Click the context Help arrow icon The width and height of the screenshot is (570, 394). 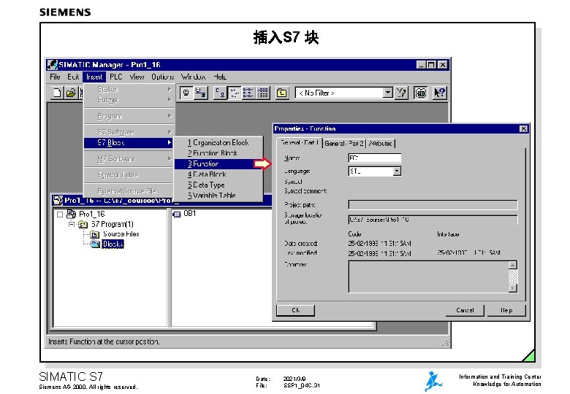(x=439, y=93)
